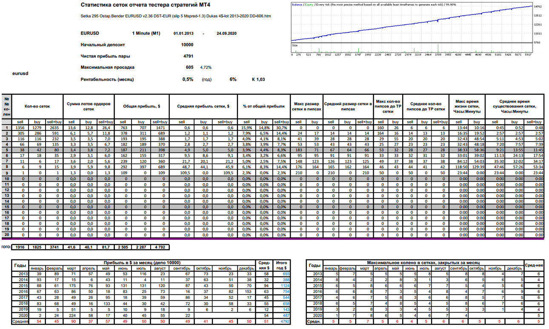Click the totals row value '4 792'

(x=160, y=247)
